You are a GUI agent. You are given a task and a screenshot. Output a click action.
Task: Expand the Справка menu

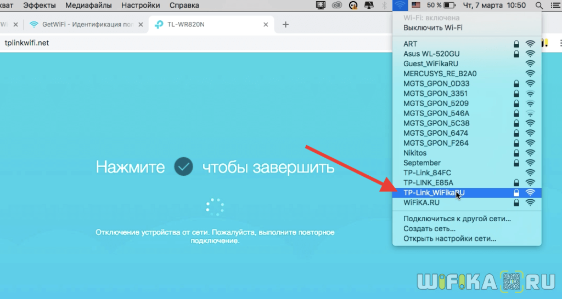(184, 5)
